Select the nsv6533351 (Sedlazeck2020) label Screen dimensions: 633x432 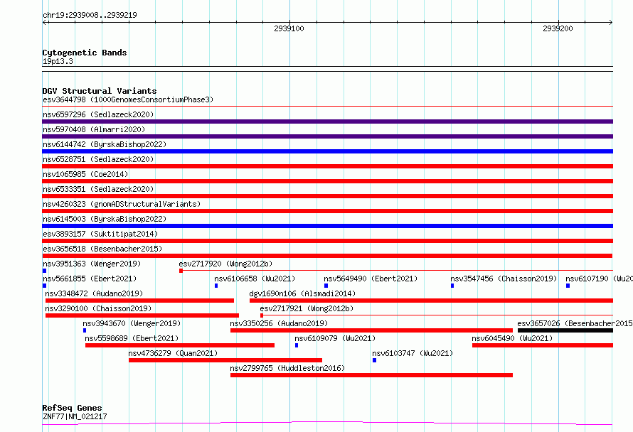click(x=98, y=189)
